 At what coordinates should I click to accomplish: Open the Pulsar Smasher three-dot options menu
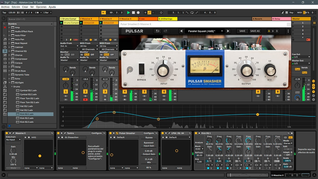pos(288,31)
